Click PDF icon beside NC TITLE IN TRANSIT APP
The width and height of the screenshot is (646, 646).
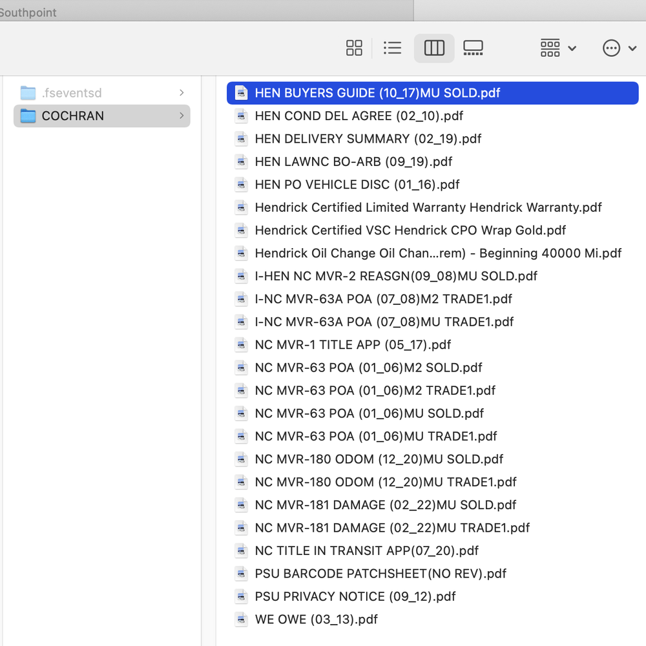point(241,550)
